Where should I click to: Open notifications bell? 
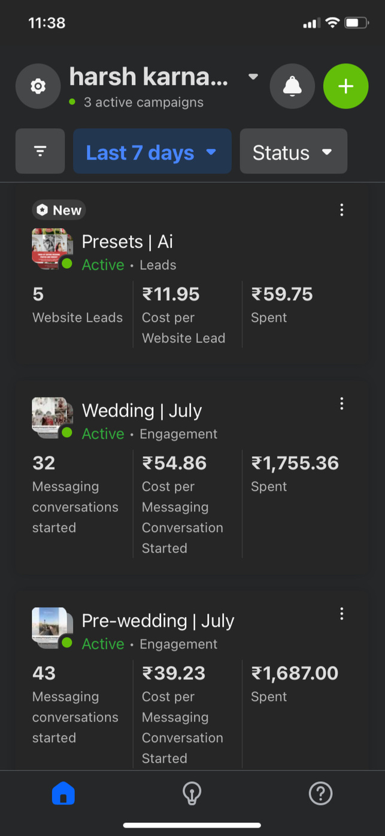292,86
